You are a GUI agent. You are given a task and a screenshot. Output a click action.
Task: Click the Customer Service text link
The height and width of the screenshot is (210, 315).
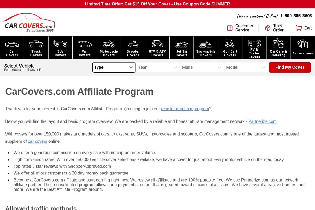pyautogui.click(x=244, y=28)
